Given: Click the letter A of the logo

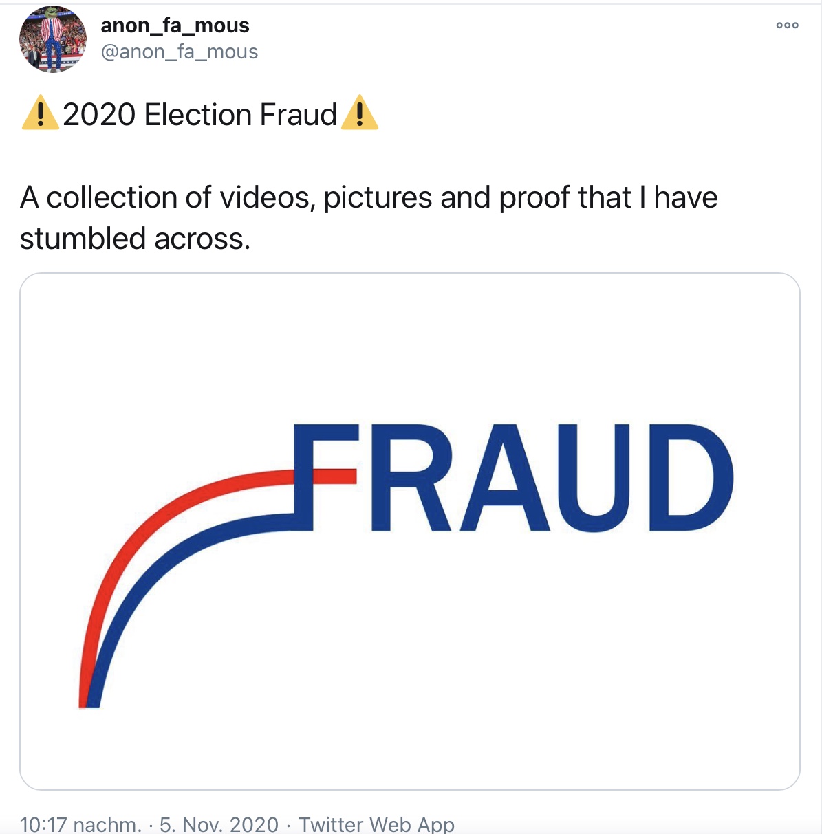Looking at the screenshot, I should (x=504, y=478).
